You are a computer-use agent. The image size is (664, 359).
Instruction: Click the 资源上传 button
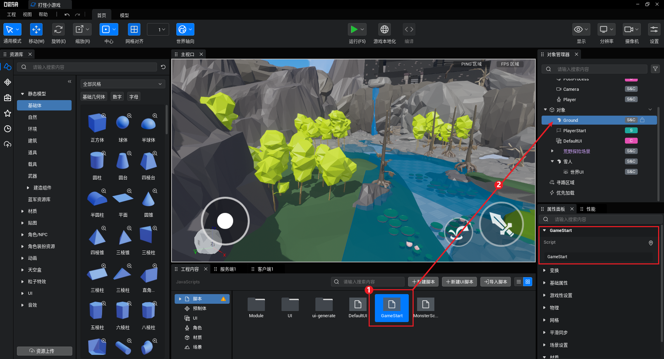[45, 351]
